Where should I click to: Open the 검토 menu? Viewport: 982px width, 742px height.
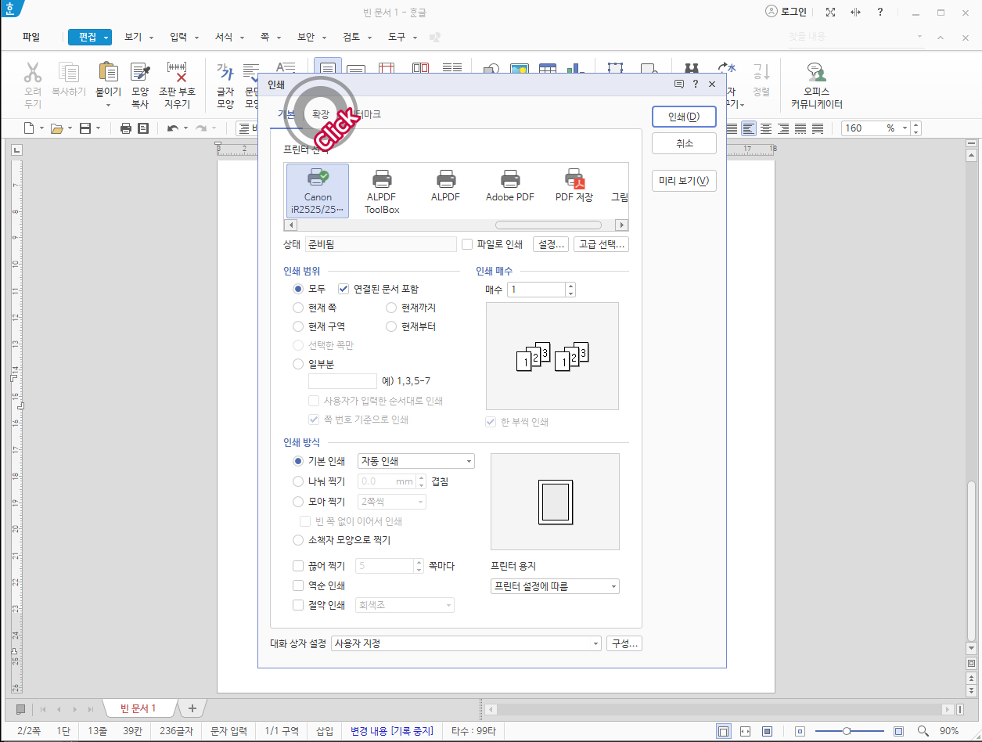351,37
